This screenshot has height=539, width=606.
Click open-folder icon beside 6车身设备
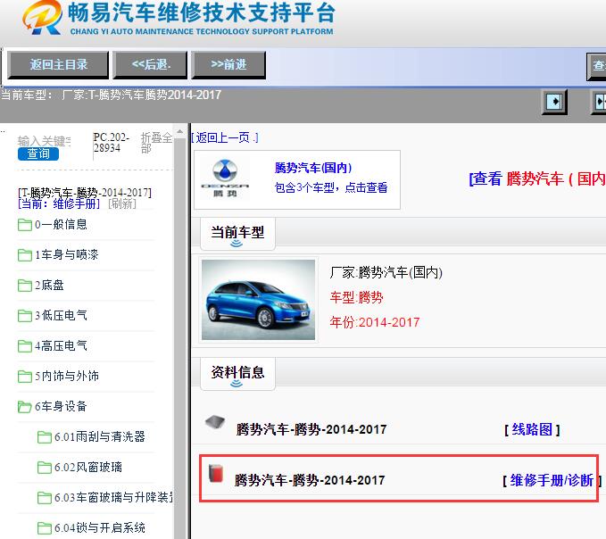(x=25, y=406)
